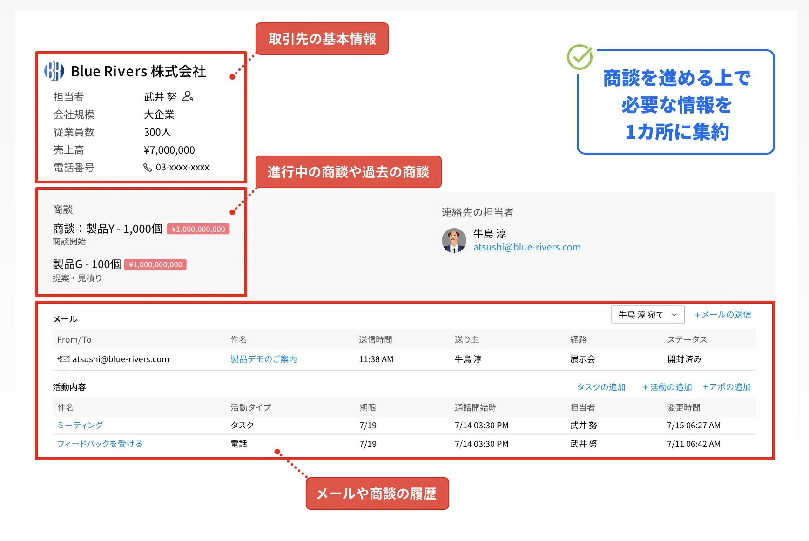Click the 活動内容 section heading
This screenshot has height=541, width=809.
[69, 387]
